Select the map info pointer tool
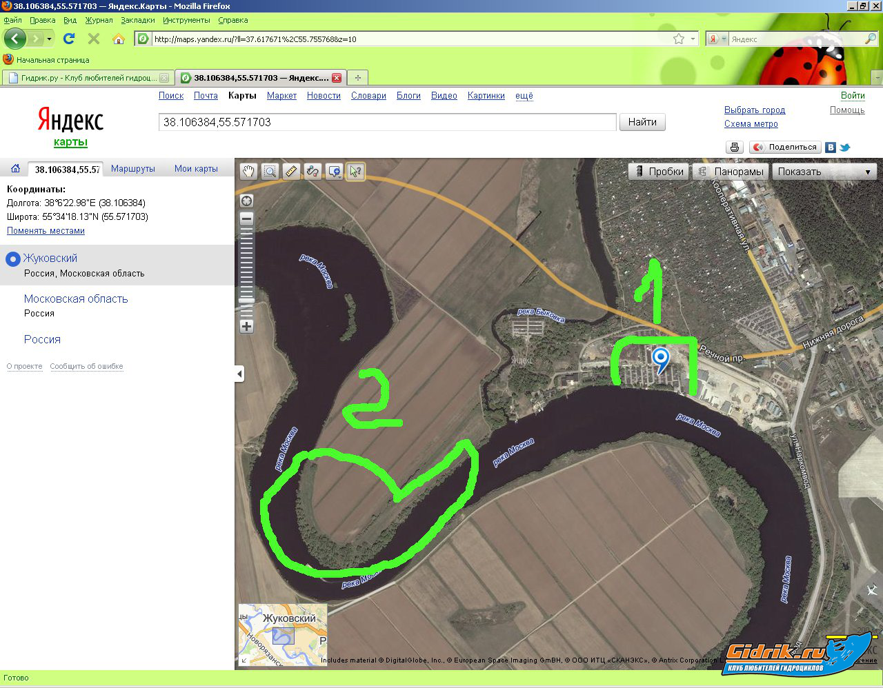883x688 pixels. coord(355,172)
